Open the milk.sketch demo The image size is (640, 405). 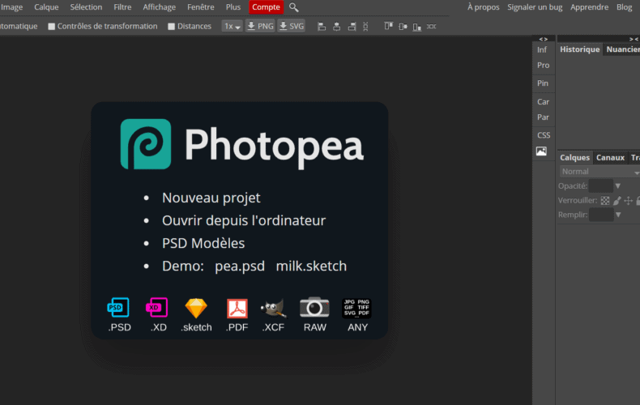[311, 266]
